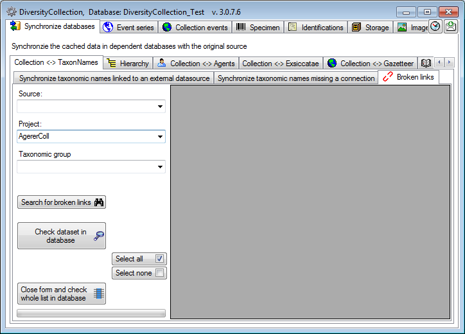Open the Storage tab

370,28
